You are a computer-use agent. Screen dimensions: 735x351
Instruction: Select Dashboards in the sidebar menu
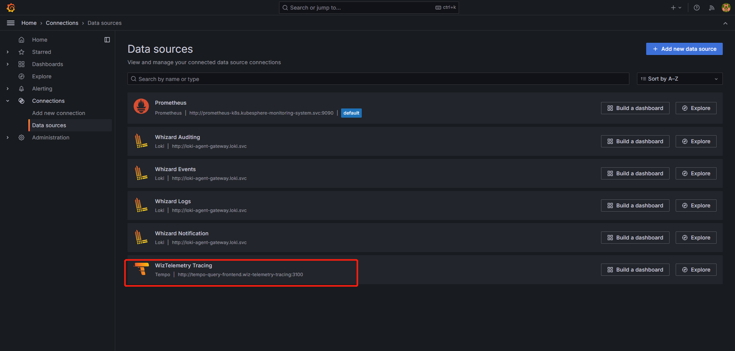(x=47, y=64)
